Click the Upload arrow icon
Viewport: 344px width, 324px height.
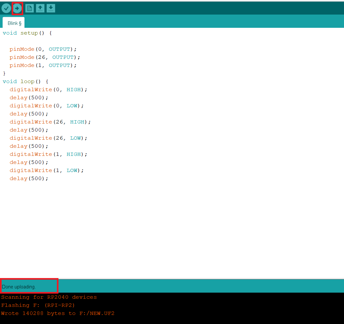17,8
